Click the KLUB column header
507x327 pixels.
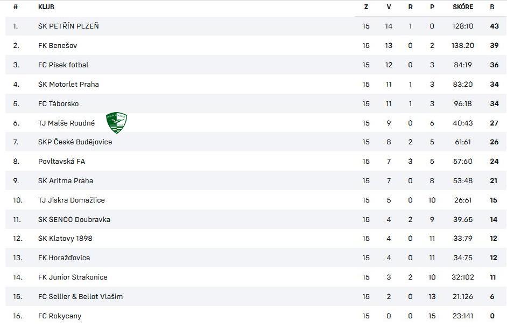point(46,7)
